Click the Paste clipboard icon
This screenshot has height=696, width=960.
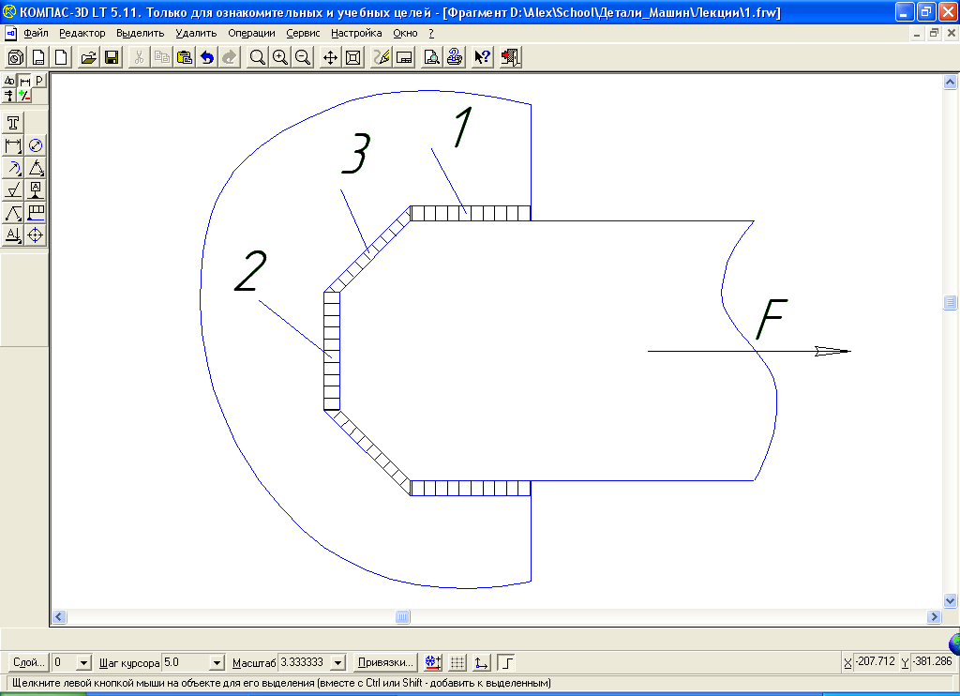[x=185, y=57]
